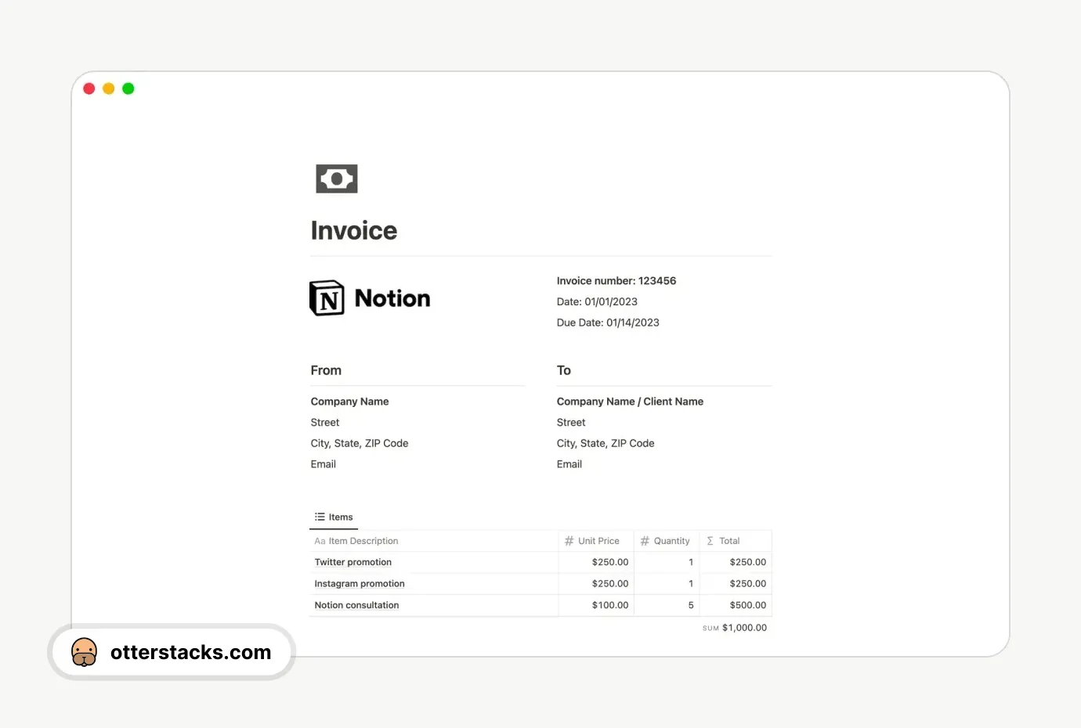
Task: Click the Quantity column header
Action: tap(665, 541)
